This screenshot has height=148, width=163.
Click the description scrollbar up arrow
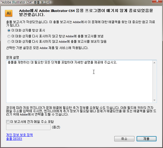click(154, 63)
